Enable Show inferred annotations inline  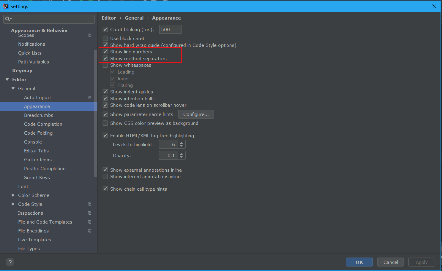(105, 176)
